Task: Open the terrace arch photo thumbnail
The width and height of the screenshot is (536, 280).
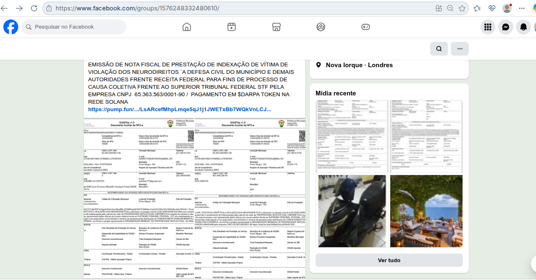Action: pos(426,211)
